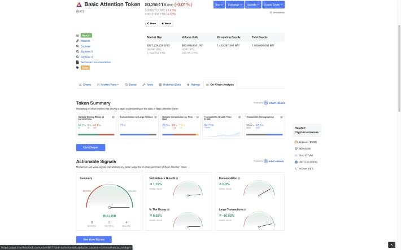Click info icon on Holders Composition by Time
The image size is (401, 250).
(x=198, y=117)
